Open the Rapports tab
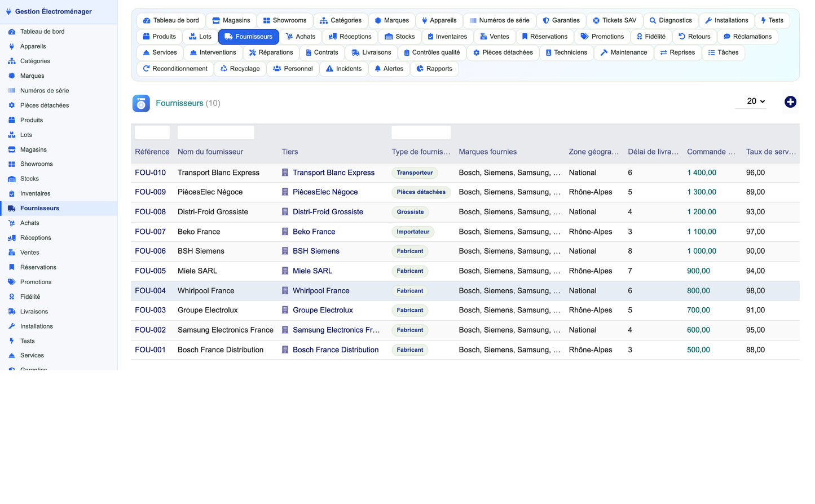The width and height of the screenshot is (815, 504). coord(434,69)
